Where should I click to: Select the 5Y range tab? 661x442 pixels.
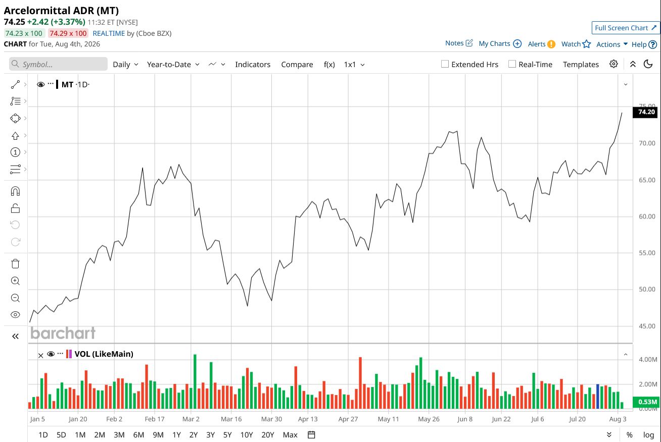point(227,435)
